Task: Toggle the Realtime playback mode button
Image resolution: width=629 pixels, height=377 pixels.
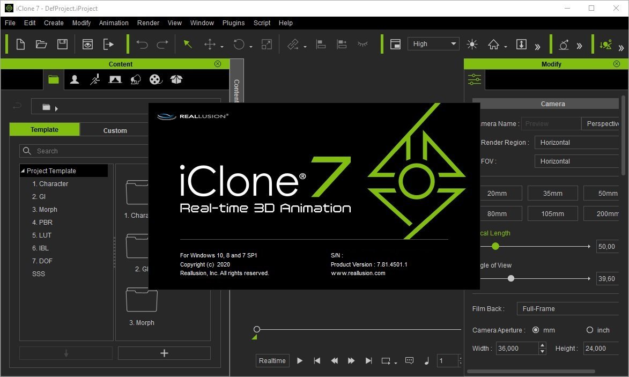Action: pyautogui.click(x=272, y=360)
